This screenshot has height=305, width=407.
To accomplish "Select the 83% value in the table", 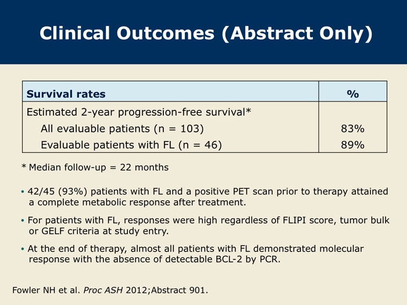I will 352,128.
